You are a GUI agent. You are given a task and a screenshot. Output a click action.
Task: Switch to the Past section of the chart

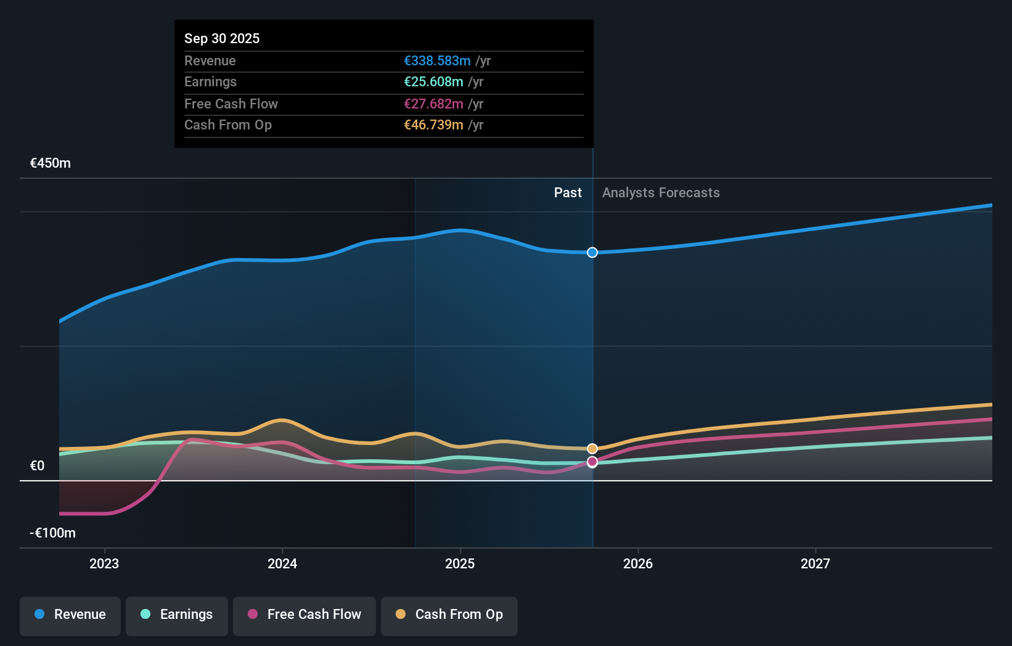[568, 192]
